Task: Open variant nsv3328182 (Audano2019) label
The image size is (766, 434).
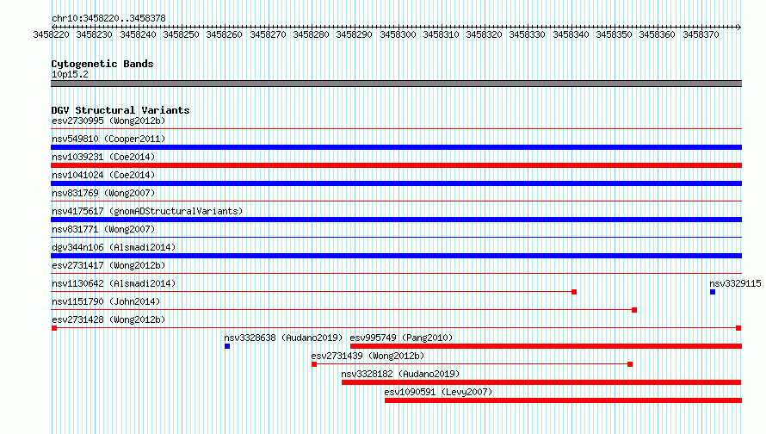Action: pos(400,374)
